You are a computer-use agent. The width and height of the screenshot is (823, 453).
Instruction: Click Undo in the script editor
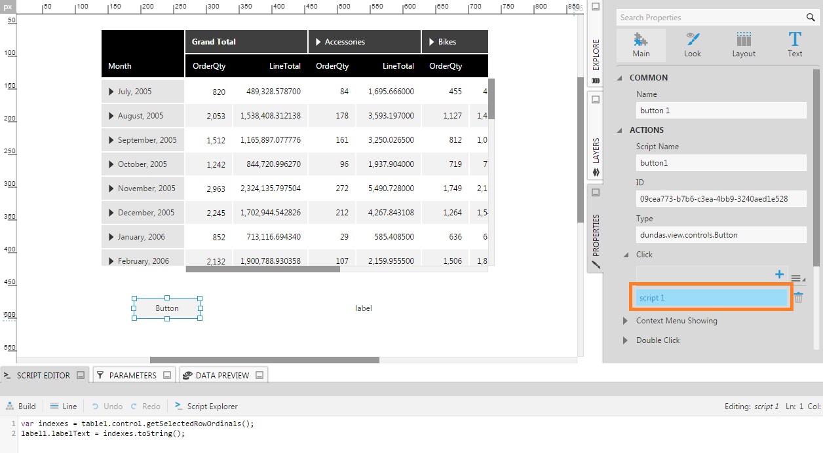106,406
